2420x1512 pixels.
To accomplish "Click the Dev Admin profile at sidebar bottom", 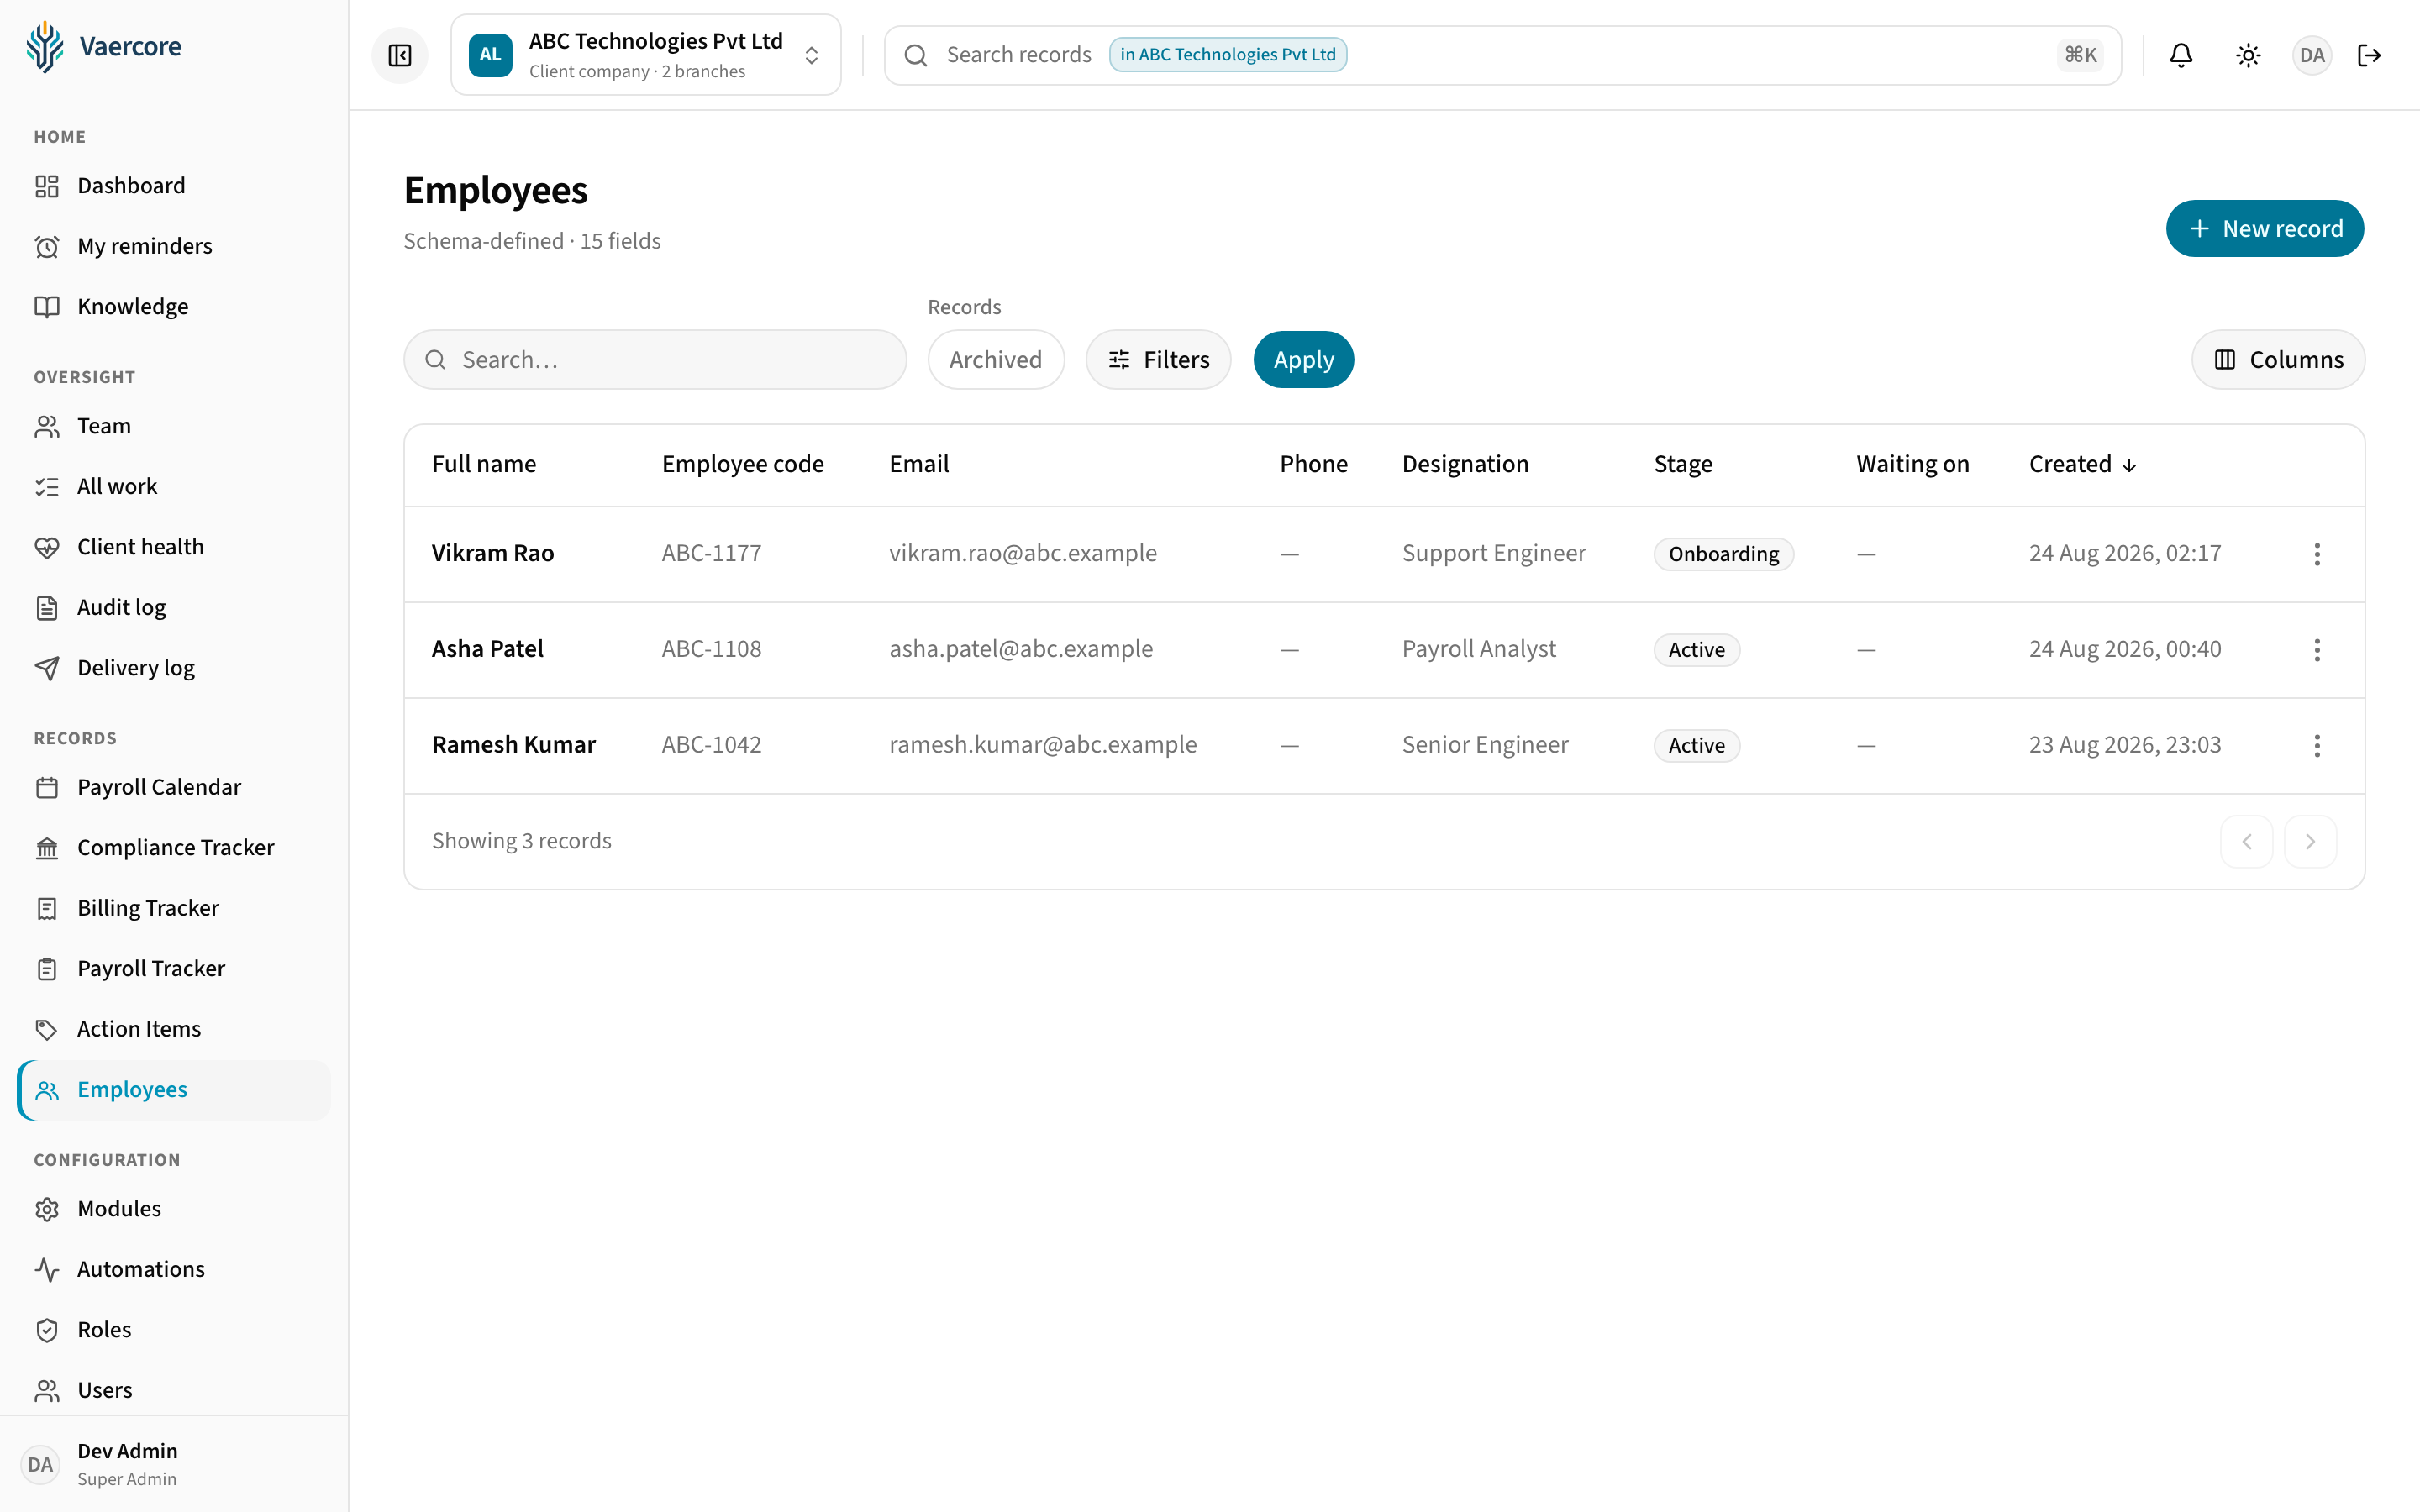I will (174, 1464).
